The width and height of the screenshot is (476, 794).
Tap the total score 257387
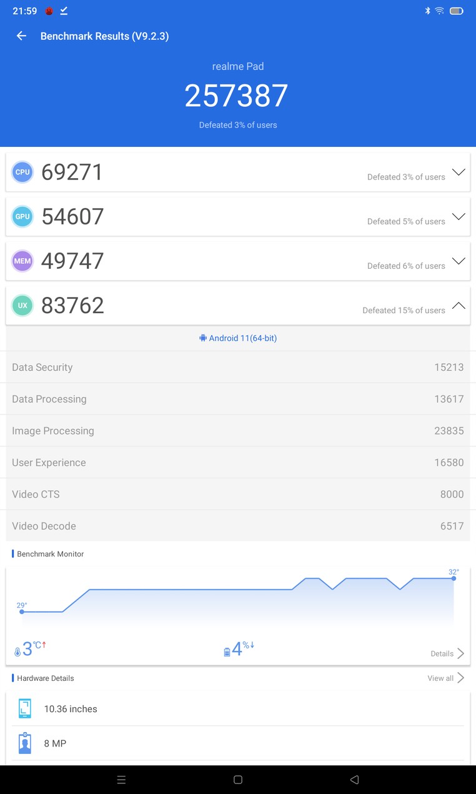tap(236, 96)
